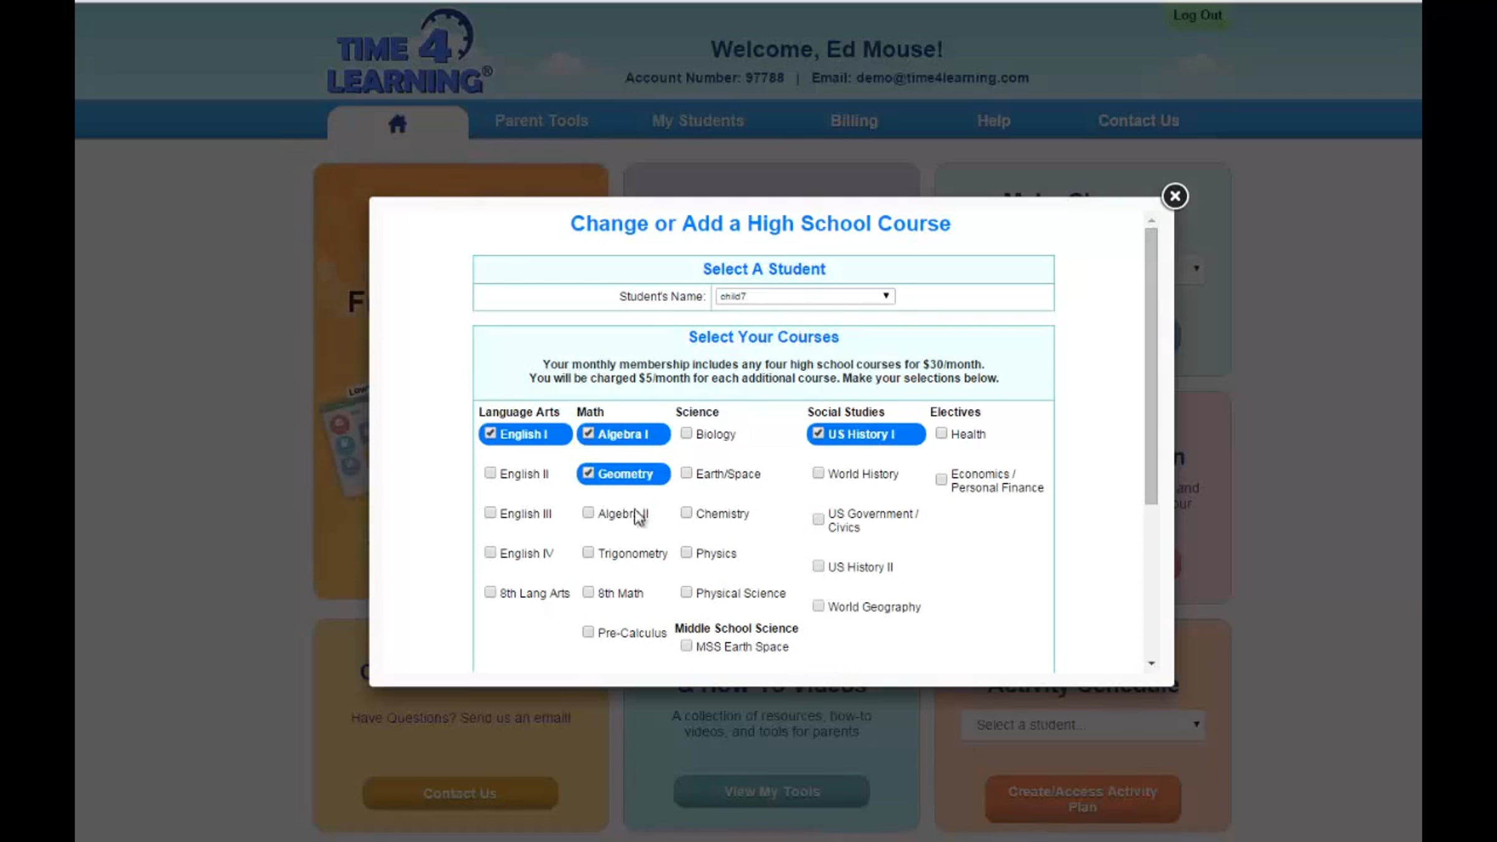1497x842 pixels.
Task: Click the View My Tools button
Action: tap(772, 791)
